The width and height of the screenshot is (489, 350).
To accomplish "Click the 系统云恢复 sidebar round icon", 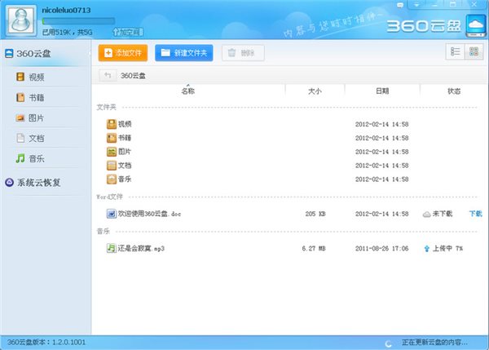I will tap(9, 182).
